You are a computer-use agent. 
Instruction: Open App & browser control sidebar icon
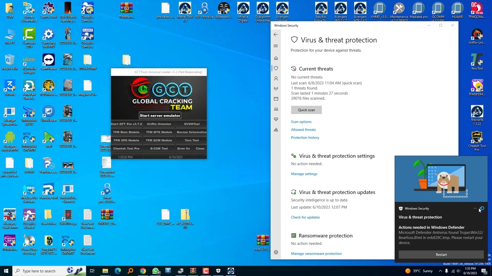(x=276, y=99)
